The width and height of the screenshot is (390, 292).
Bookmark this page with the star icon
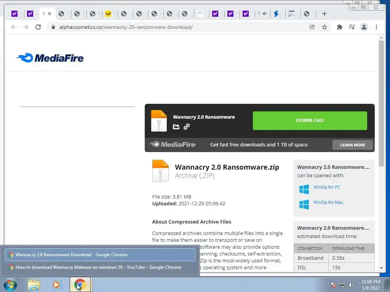324,27
